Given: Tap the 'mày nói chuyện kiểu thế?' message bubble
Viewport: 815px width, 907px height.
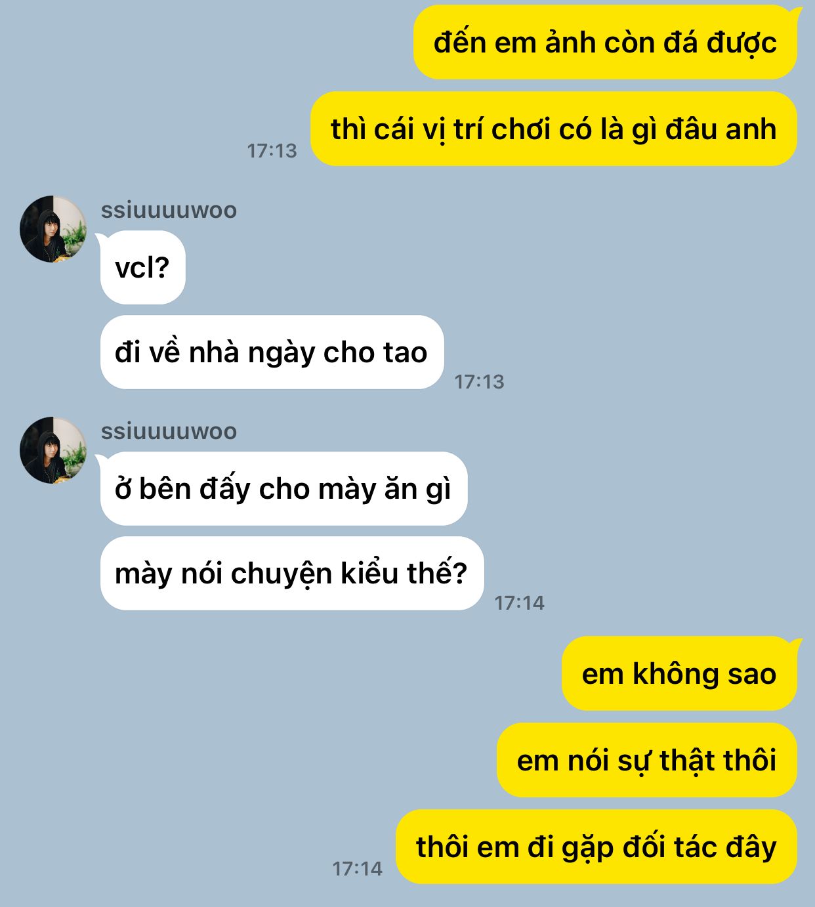Looking at the screenshot, I should tap(291, 573).
